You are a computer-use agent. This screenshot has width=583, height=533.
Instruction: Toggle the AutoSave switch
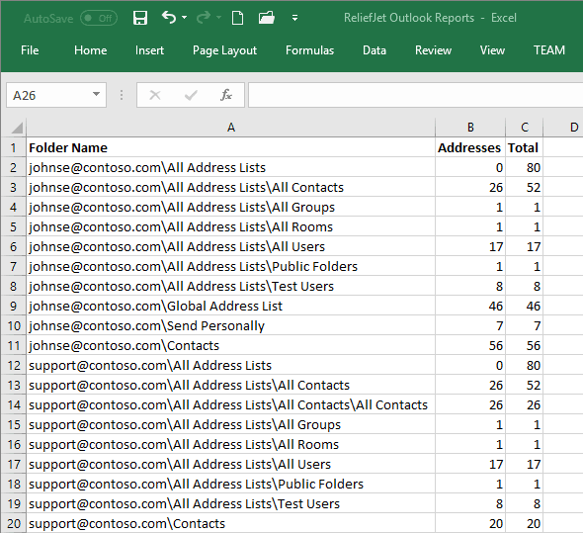tap(99, 18)
